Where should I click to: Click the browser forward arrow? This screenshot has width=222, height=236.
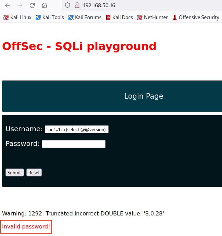(x=20, y=5)
